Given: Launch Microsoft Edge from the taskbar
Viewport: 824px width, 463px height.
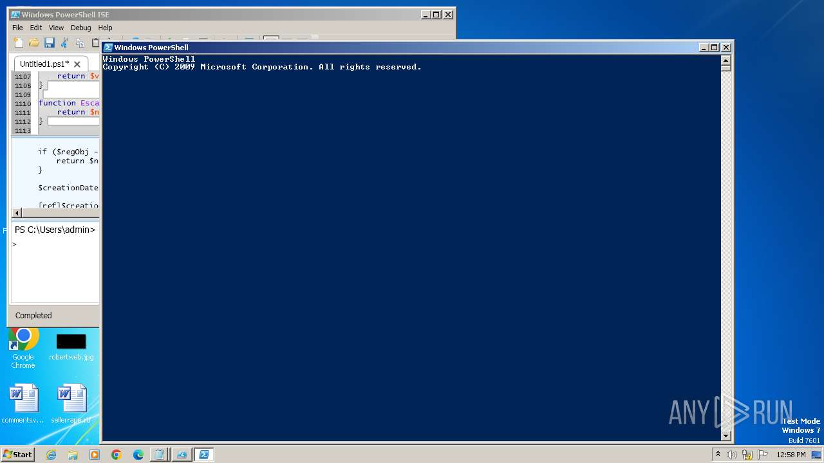Looking at the screenshot, I should [x=138, y=455].
